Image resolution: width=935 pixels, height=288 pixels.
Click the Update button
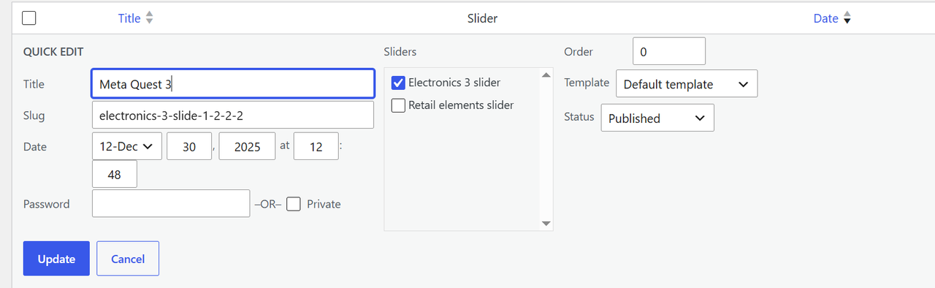(x=56, y=259)
